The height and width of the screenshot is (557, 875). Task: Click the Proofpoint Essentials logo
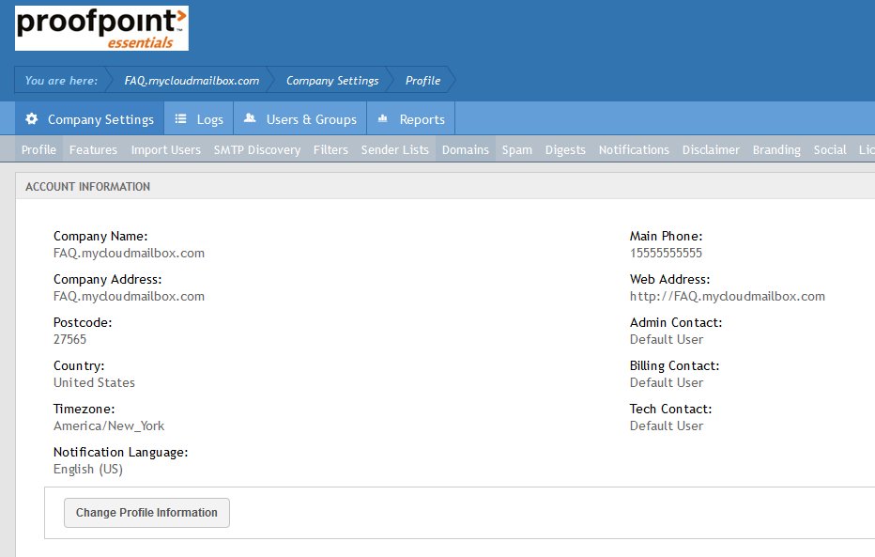(x=100, y=28)
